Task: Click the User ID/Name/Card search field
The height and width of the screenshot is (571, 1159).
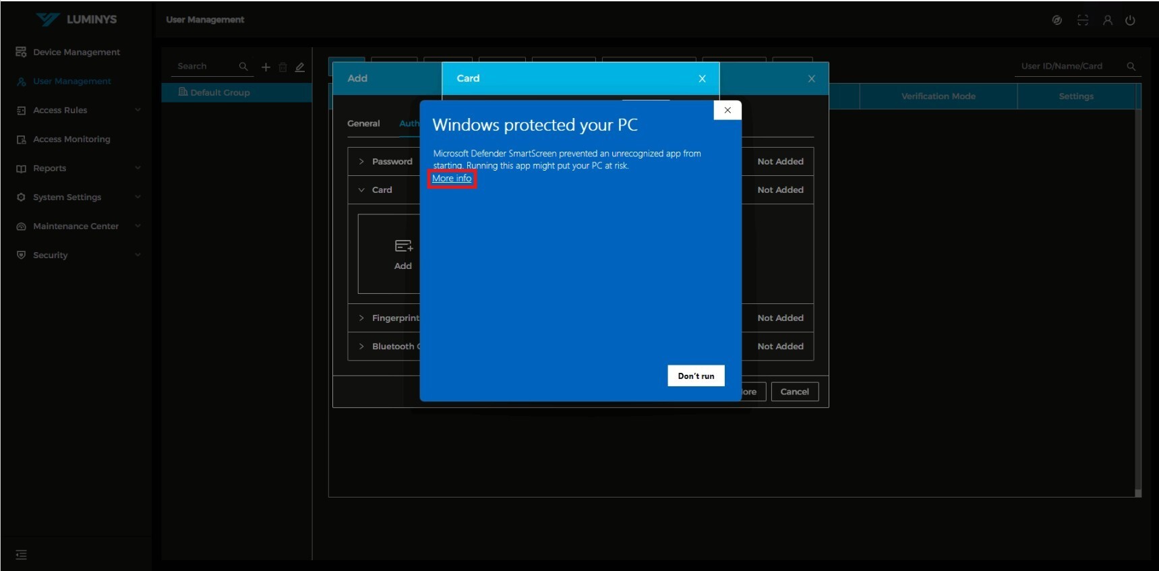Action: pyautogui.click(x=1069, y=67)
